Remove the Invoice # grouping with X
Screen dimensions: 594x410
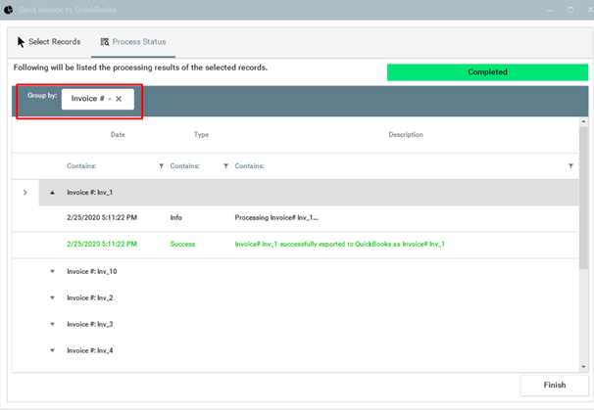point(119,99)
